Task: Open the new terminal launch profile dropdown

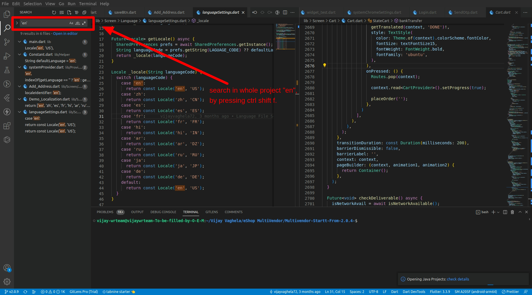Action: 498,212
